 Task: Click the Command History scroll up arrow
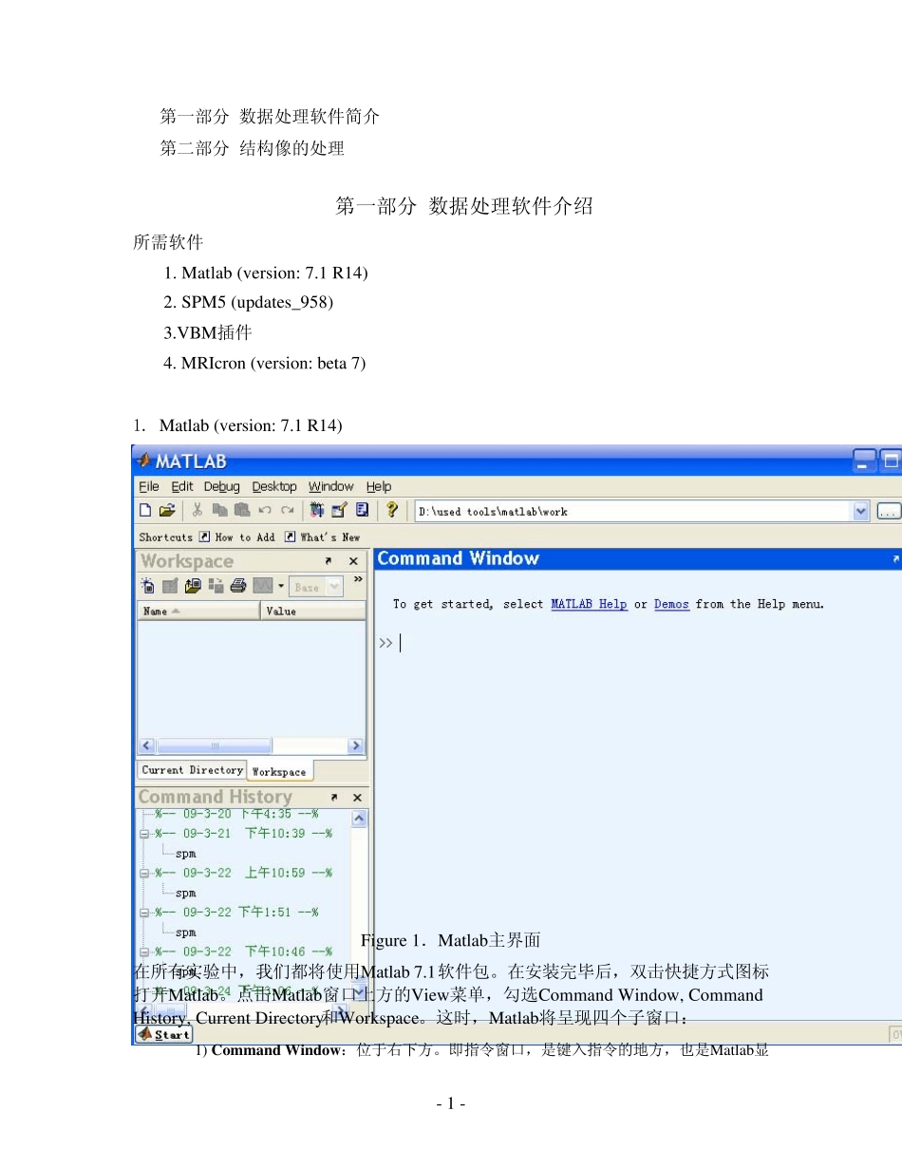(359, 819)
